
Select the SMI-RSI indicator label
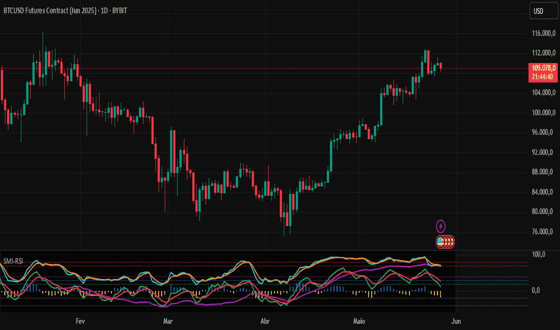pyautogui.click(x=13, y=261)
